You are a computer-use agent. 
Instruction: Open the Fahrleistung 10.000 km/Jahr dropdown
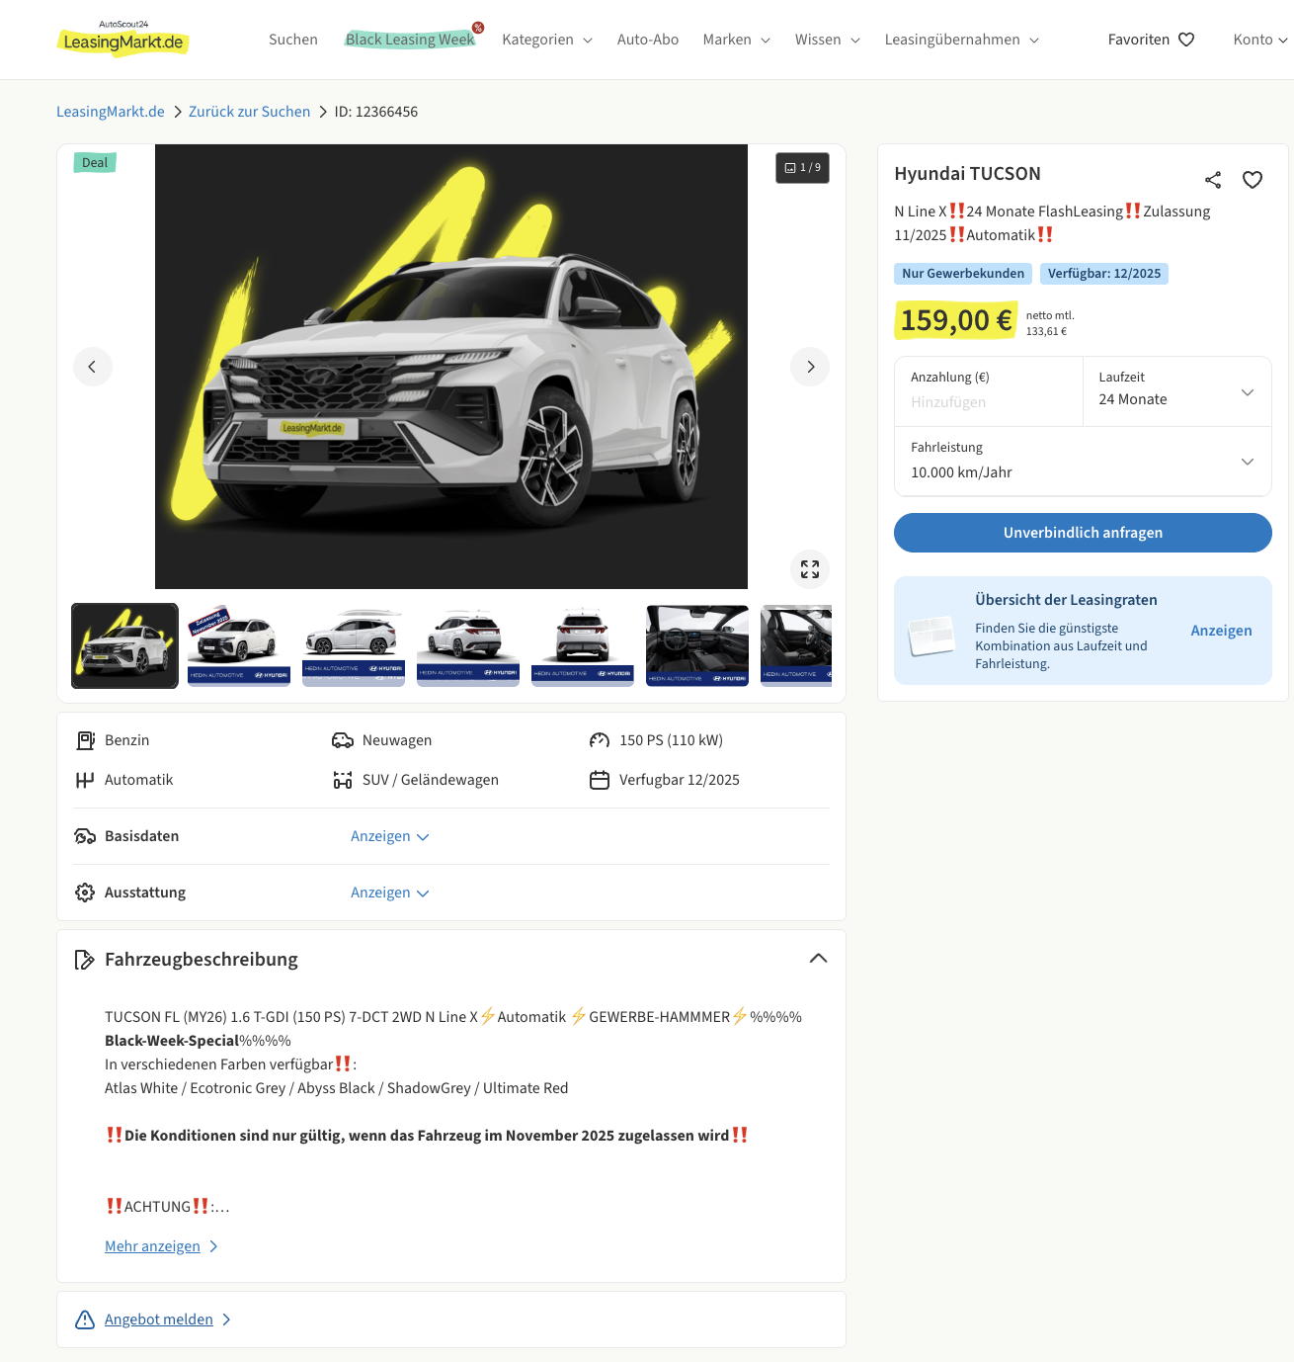[1083, 462]
